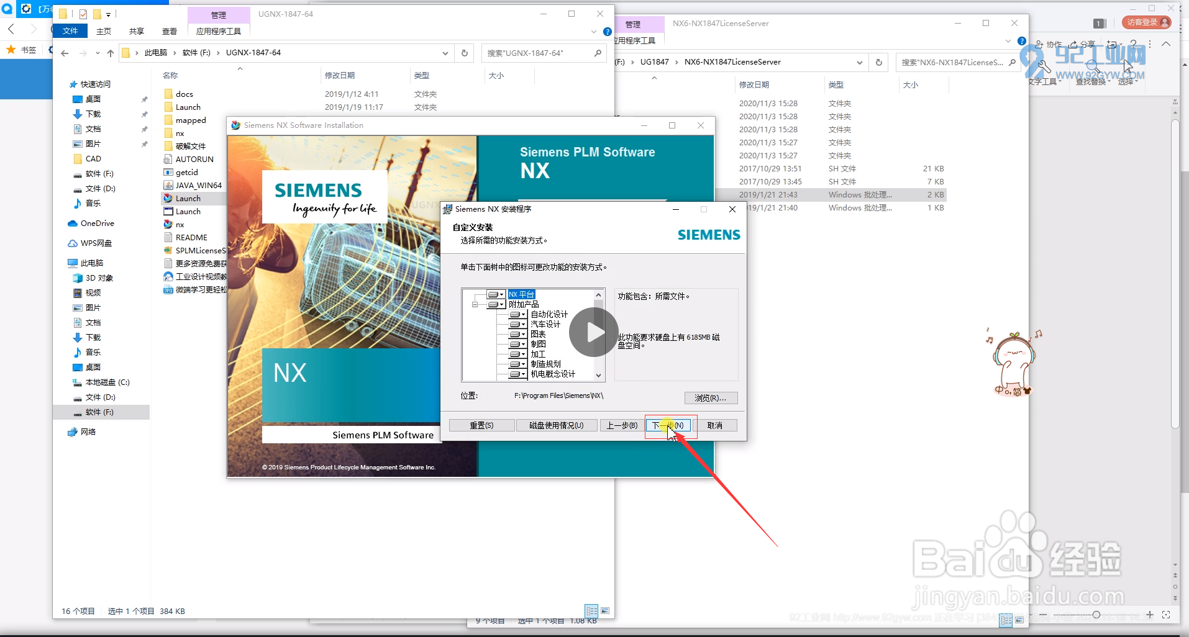Screen dimensions: 1189x637
Task: Open the 文件 tab in UGNX Explorer
Action: pyautogui.click(x=70, y=31)
